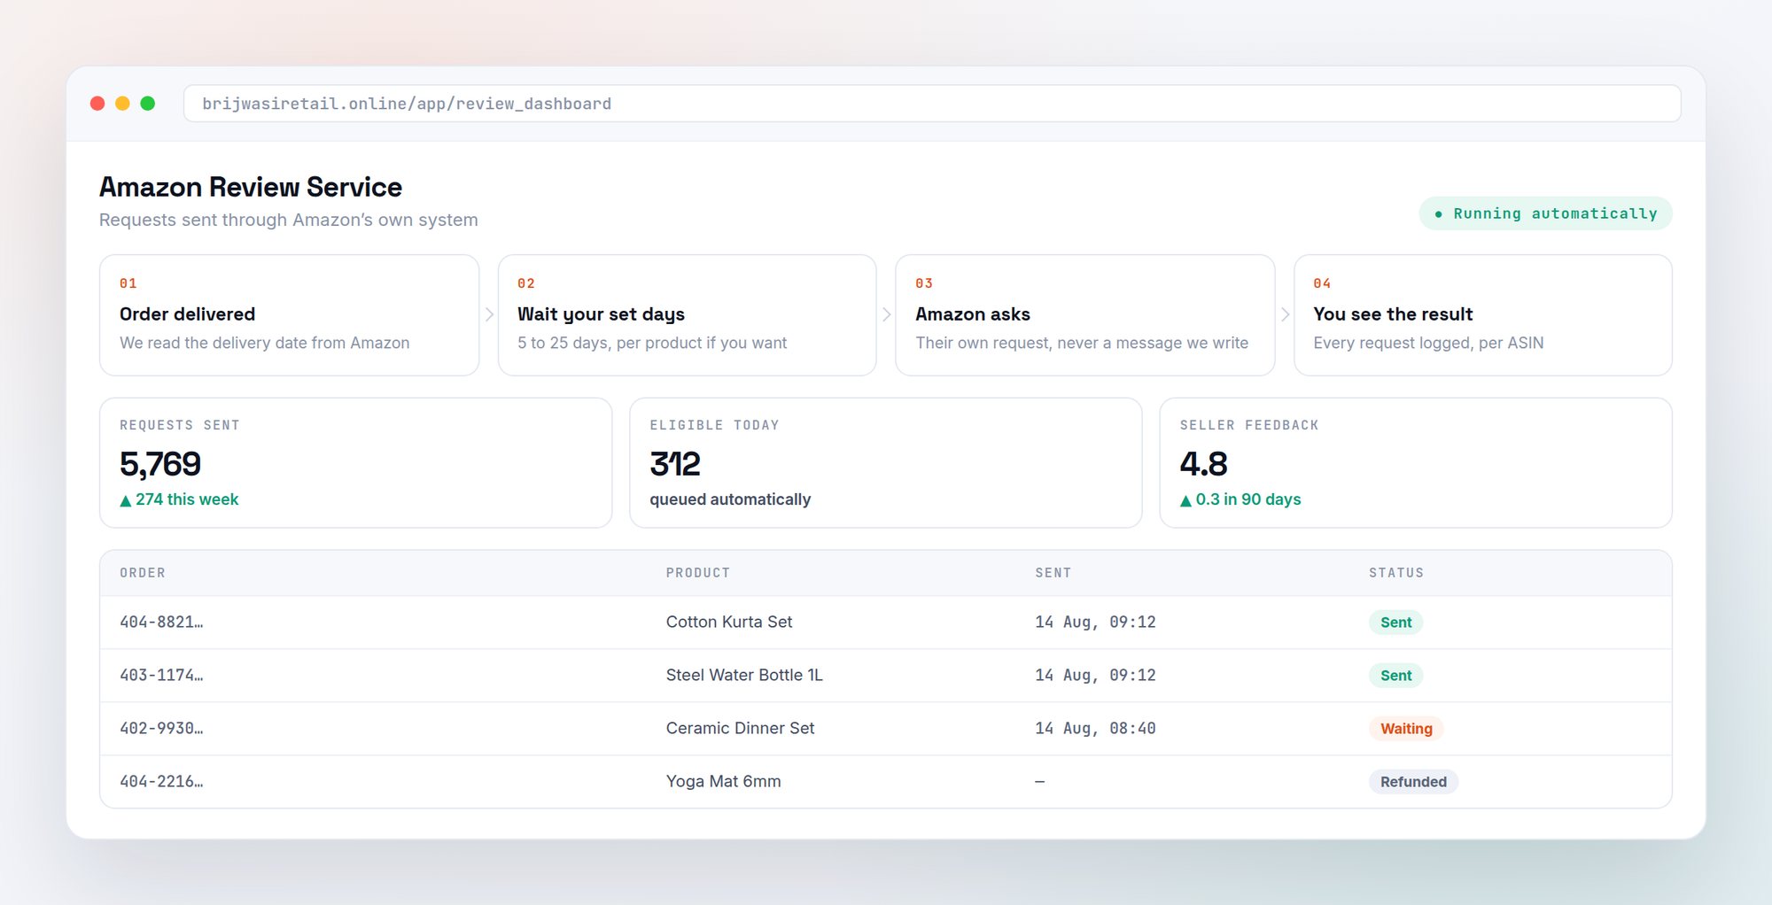Click the STATUS column header

1396,573
